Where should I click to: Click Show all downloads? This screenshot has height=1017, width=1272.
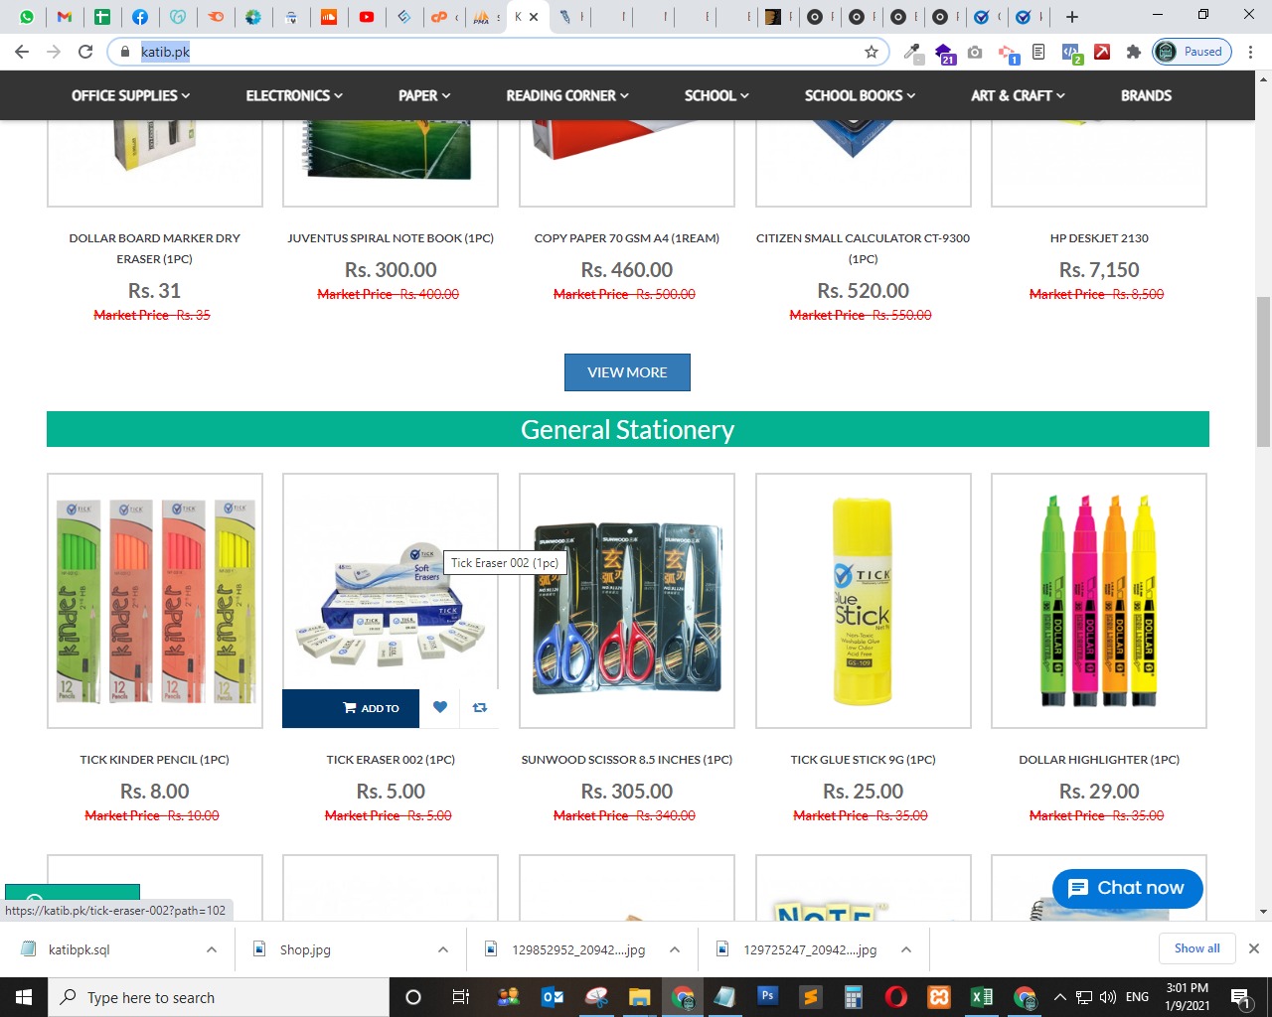(1196, 948)
